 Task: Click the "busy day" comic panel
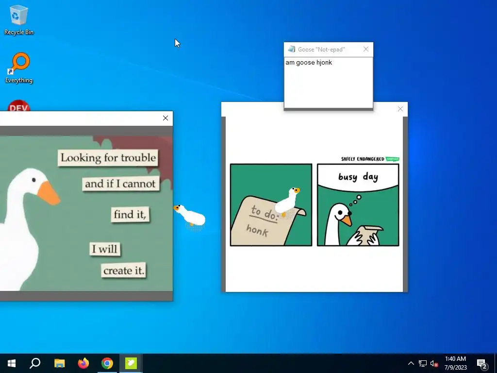(x=358, y=205)
